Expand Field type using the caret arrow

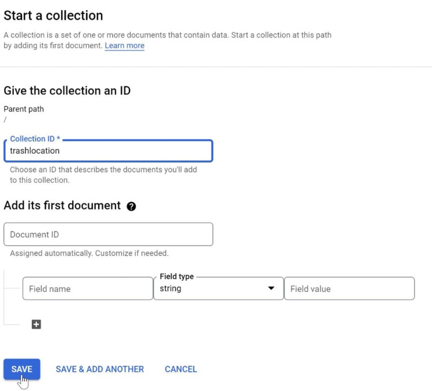[x=271, y=288]
